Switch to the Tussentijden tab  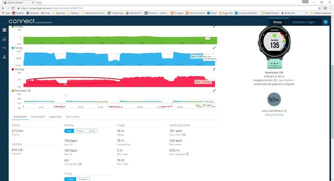[38, 117]
